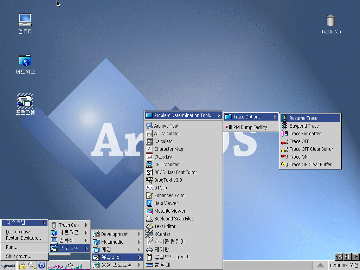The image size is (360, 270).
Task: Expand the Development submenu
Action: tap(114, 234)
